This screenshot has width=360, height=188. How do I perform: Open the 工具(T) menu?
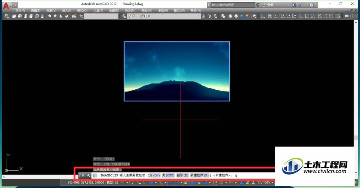click(98, 10)
